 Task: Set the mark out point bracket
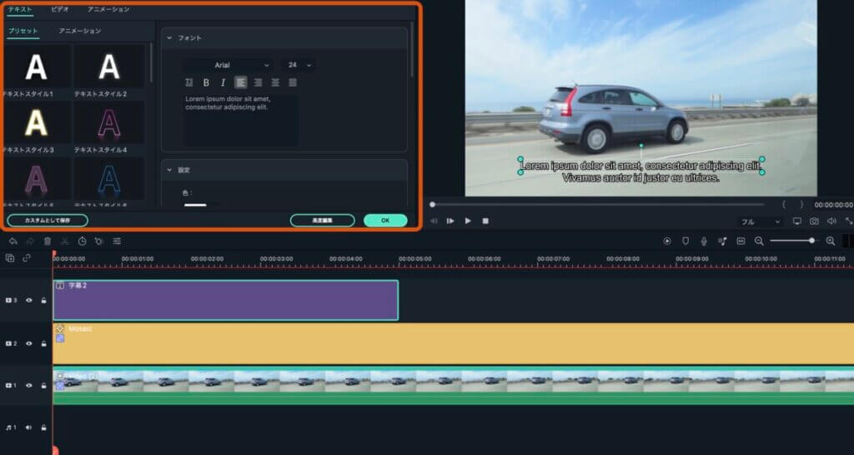tap(801, 205)
